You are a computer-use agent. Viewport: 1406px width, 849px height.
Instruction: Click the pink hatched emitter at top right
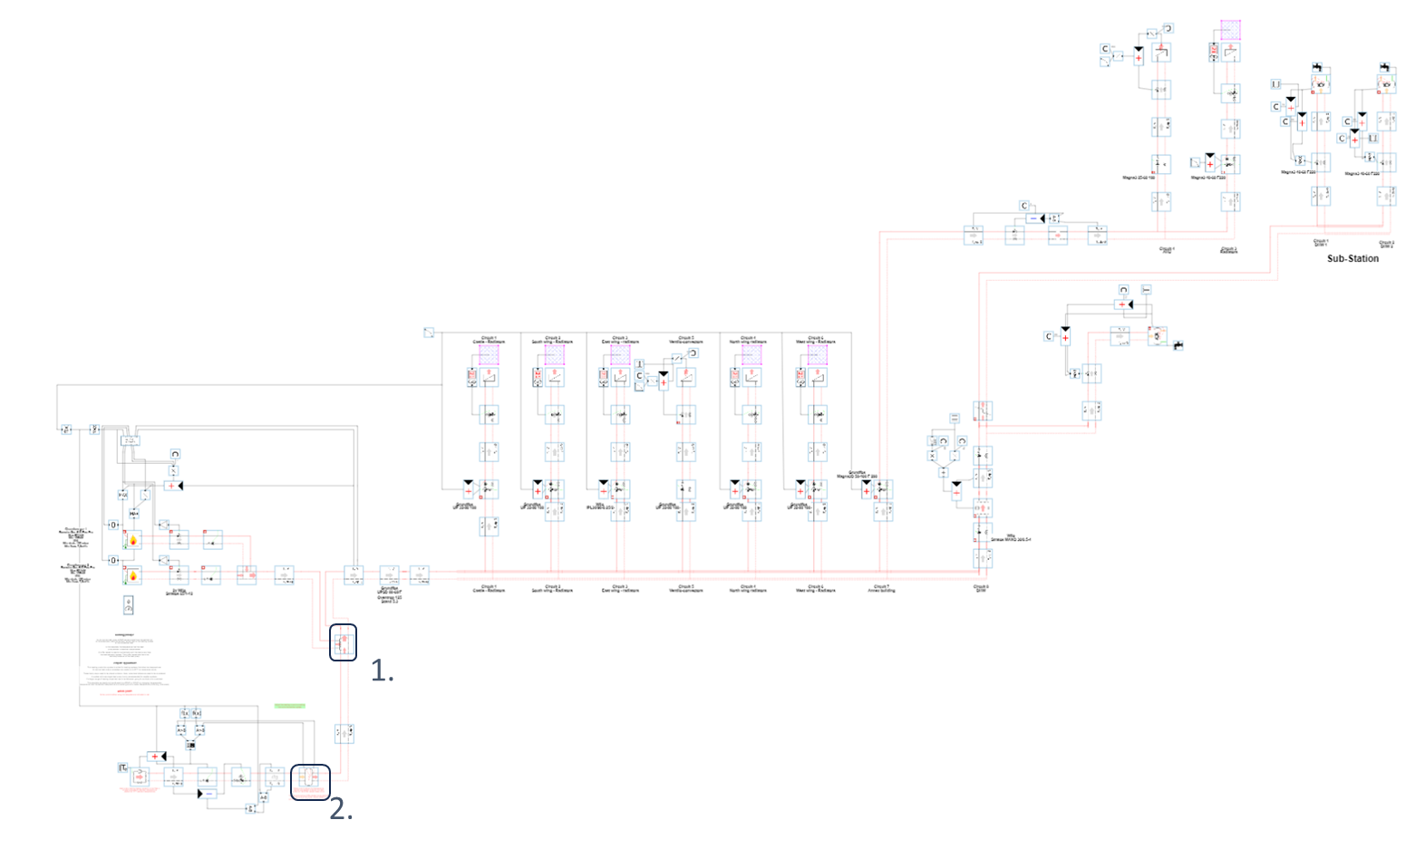(x=1229, y=30)
